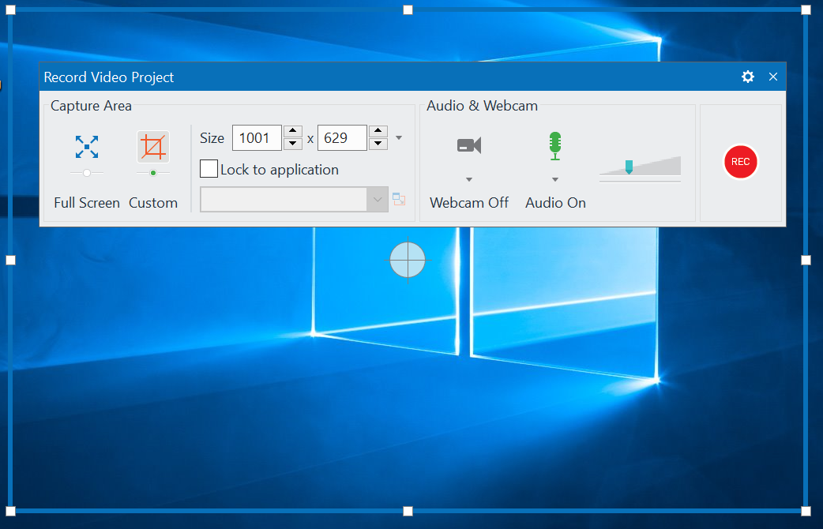The width and height of the screenshot is (823, 529).
Task: Select the Full Screen capture icon
Action: point(86,146)
